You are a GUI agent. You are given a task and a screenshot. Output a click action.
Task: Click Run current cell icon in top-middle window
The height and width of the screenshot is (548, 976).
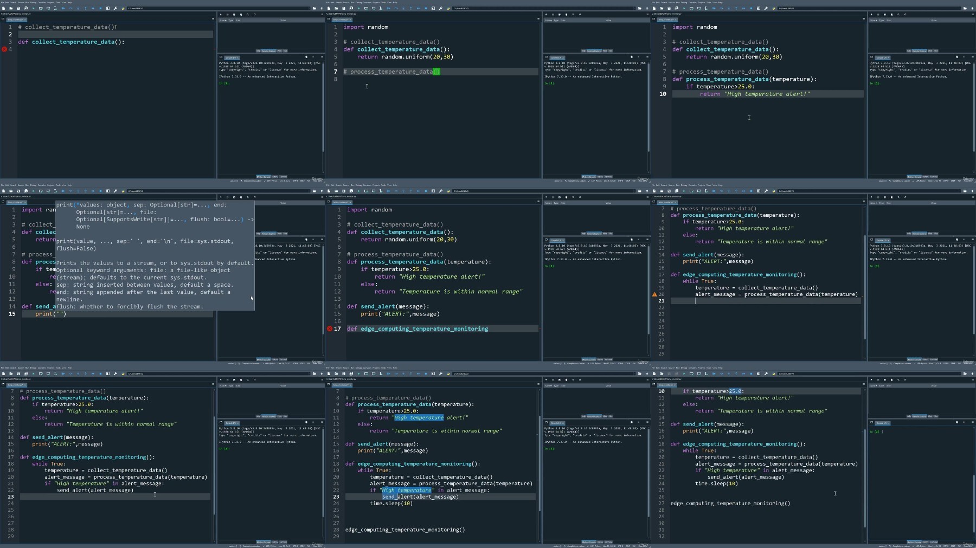coord(366,8)
